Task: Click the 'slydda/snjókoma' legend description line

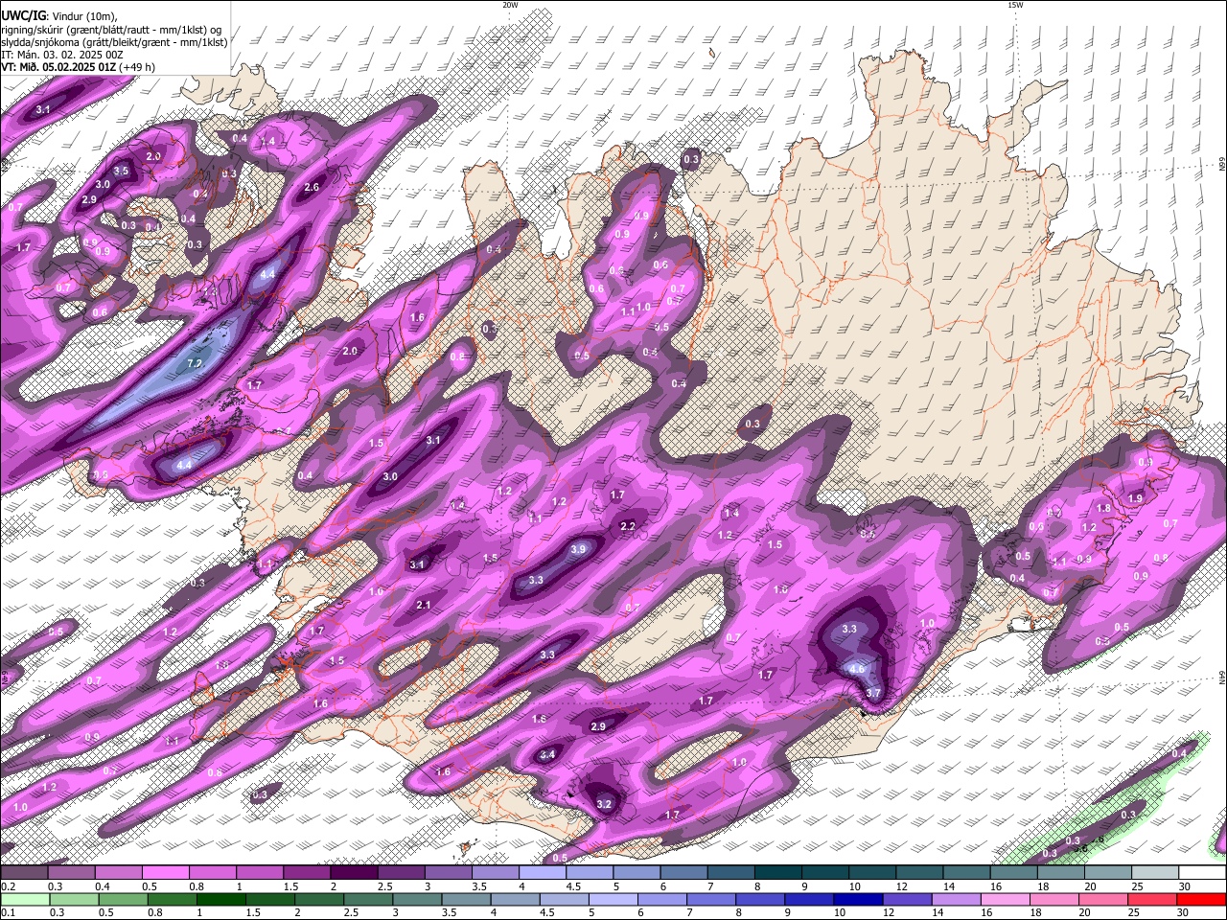Action: tap(114, 42)
